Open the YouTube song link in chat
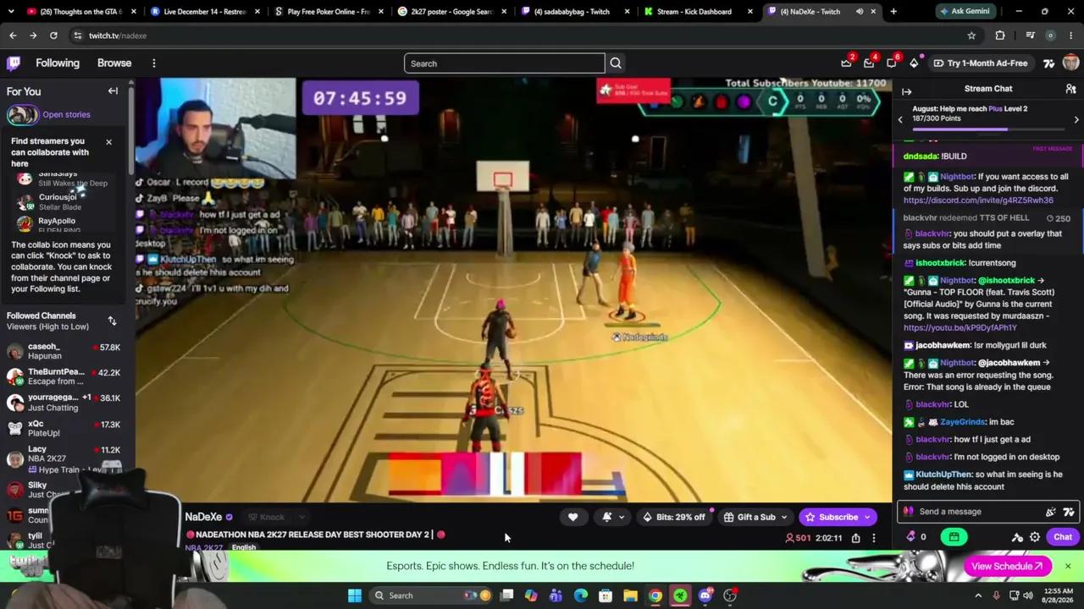 (x=960, y=327)
